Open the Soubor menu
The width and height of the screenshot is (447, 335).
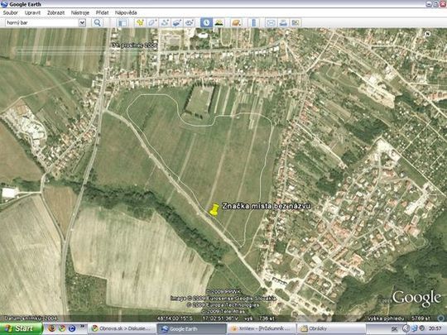coord(10,12)
